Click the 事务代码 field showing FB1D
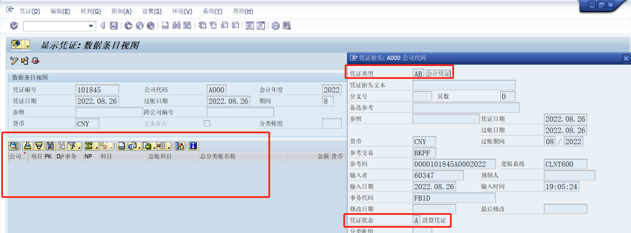 click(x=455, y=197)
